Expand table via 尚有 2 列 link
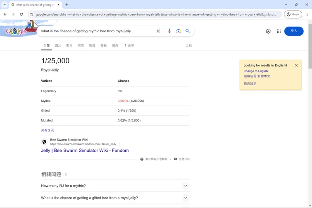The image size is (312, 208). click(48, 130)
